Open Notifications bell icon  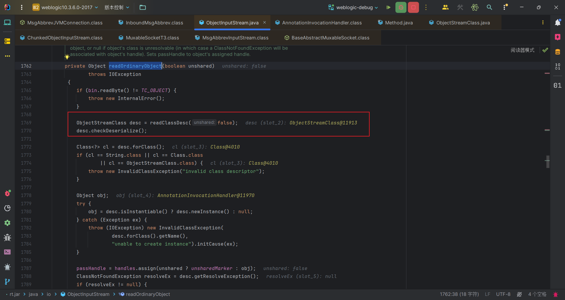coord(558,22)
